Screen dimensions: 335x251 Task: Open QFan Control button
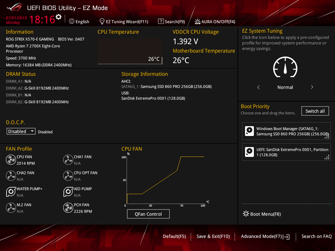click(148, 214)
